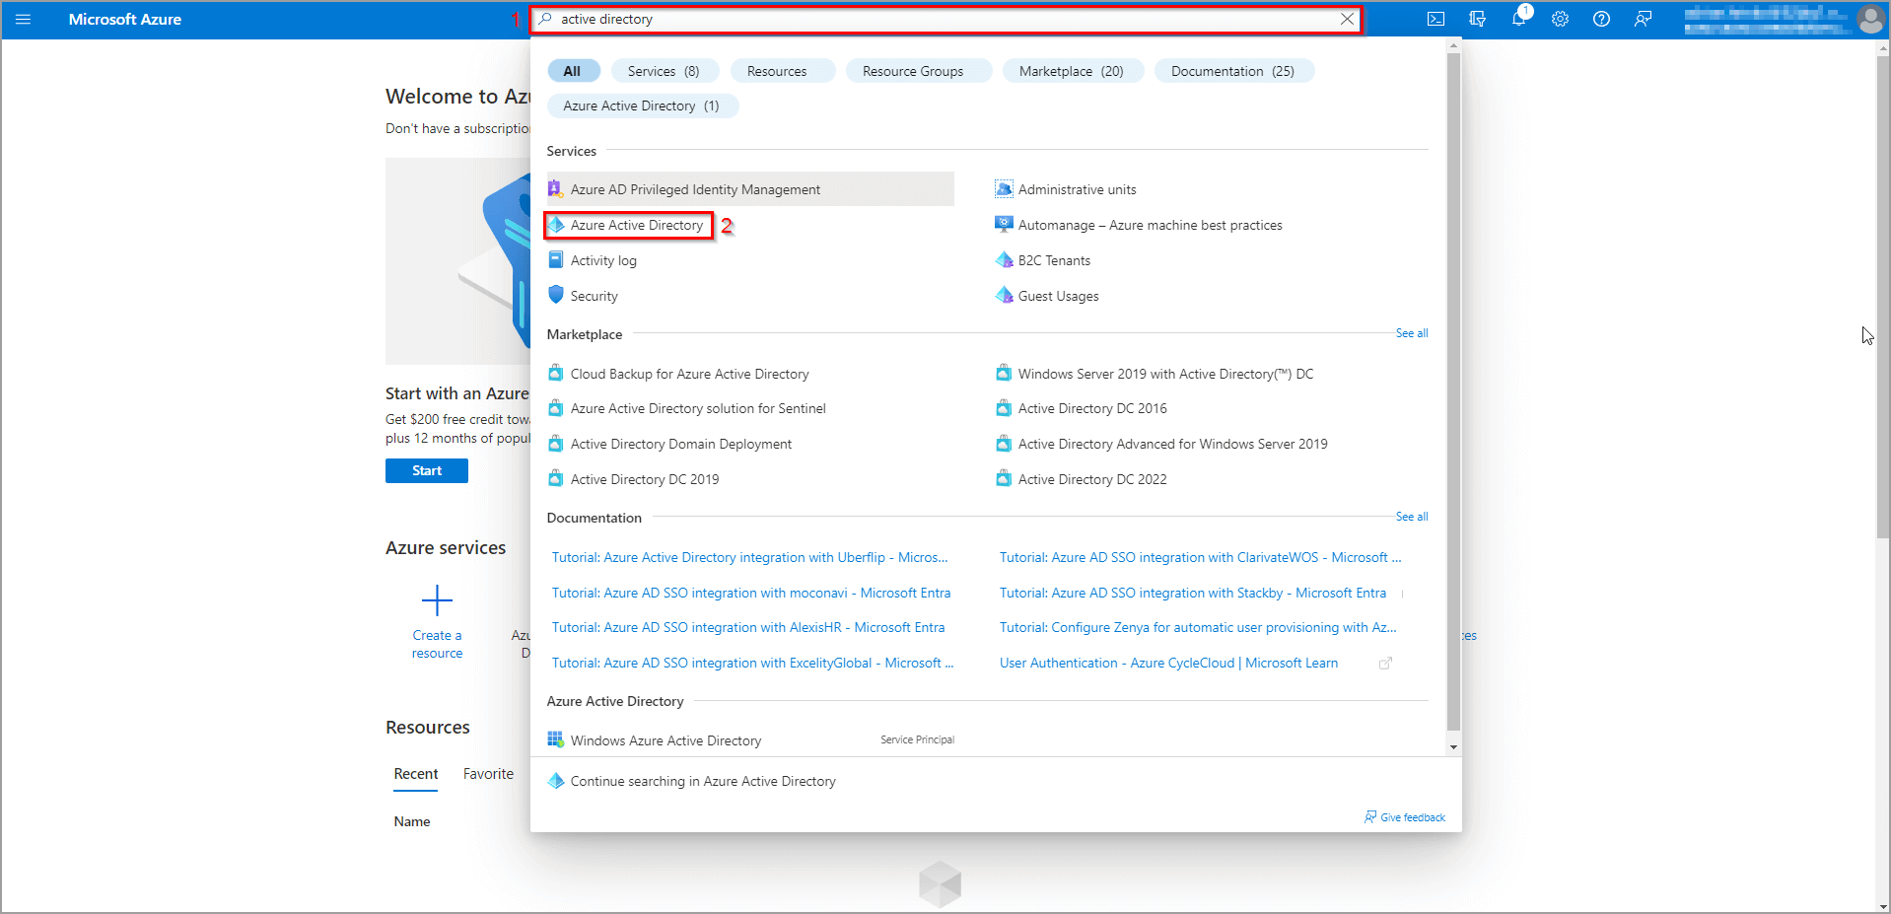Open Azure AD Privileged Identity Management
The image size is (1891, 914).
pyautogui.click(x=695, y=189)
